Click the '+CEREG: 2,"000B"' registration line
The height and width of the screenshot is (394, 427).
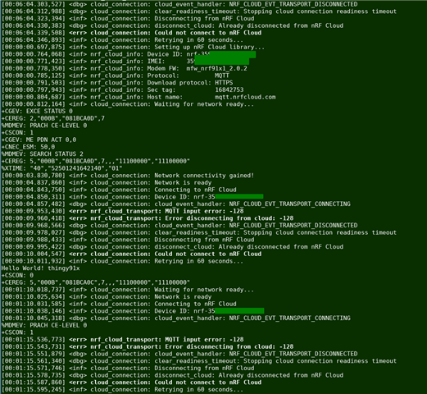point(53,118)
